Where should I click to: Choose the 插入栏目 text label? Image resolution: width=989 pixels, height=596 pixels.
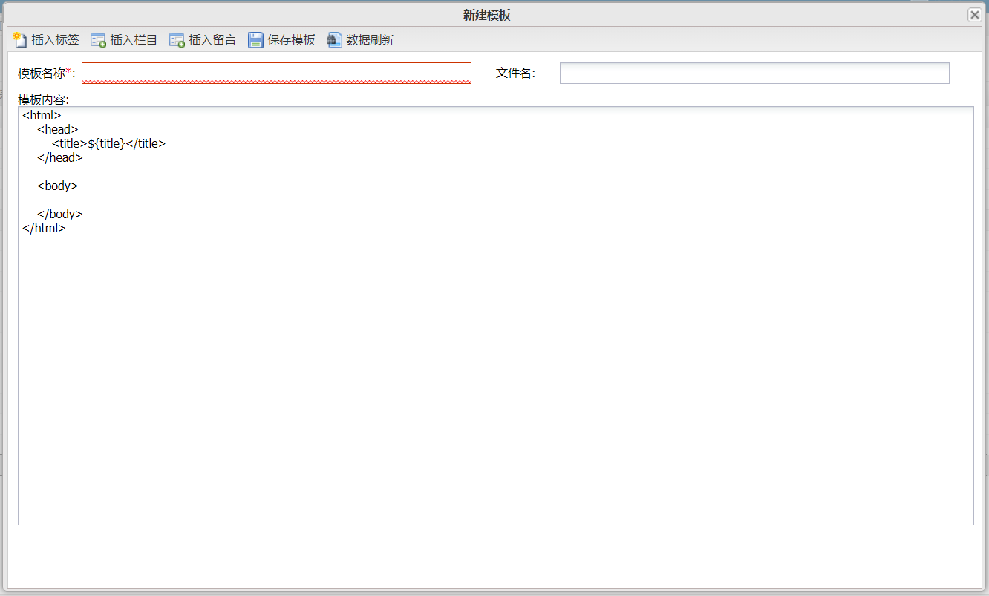point(134,40)
